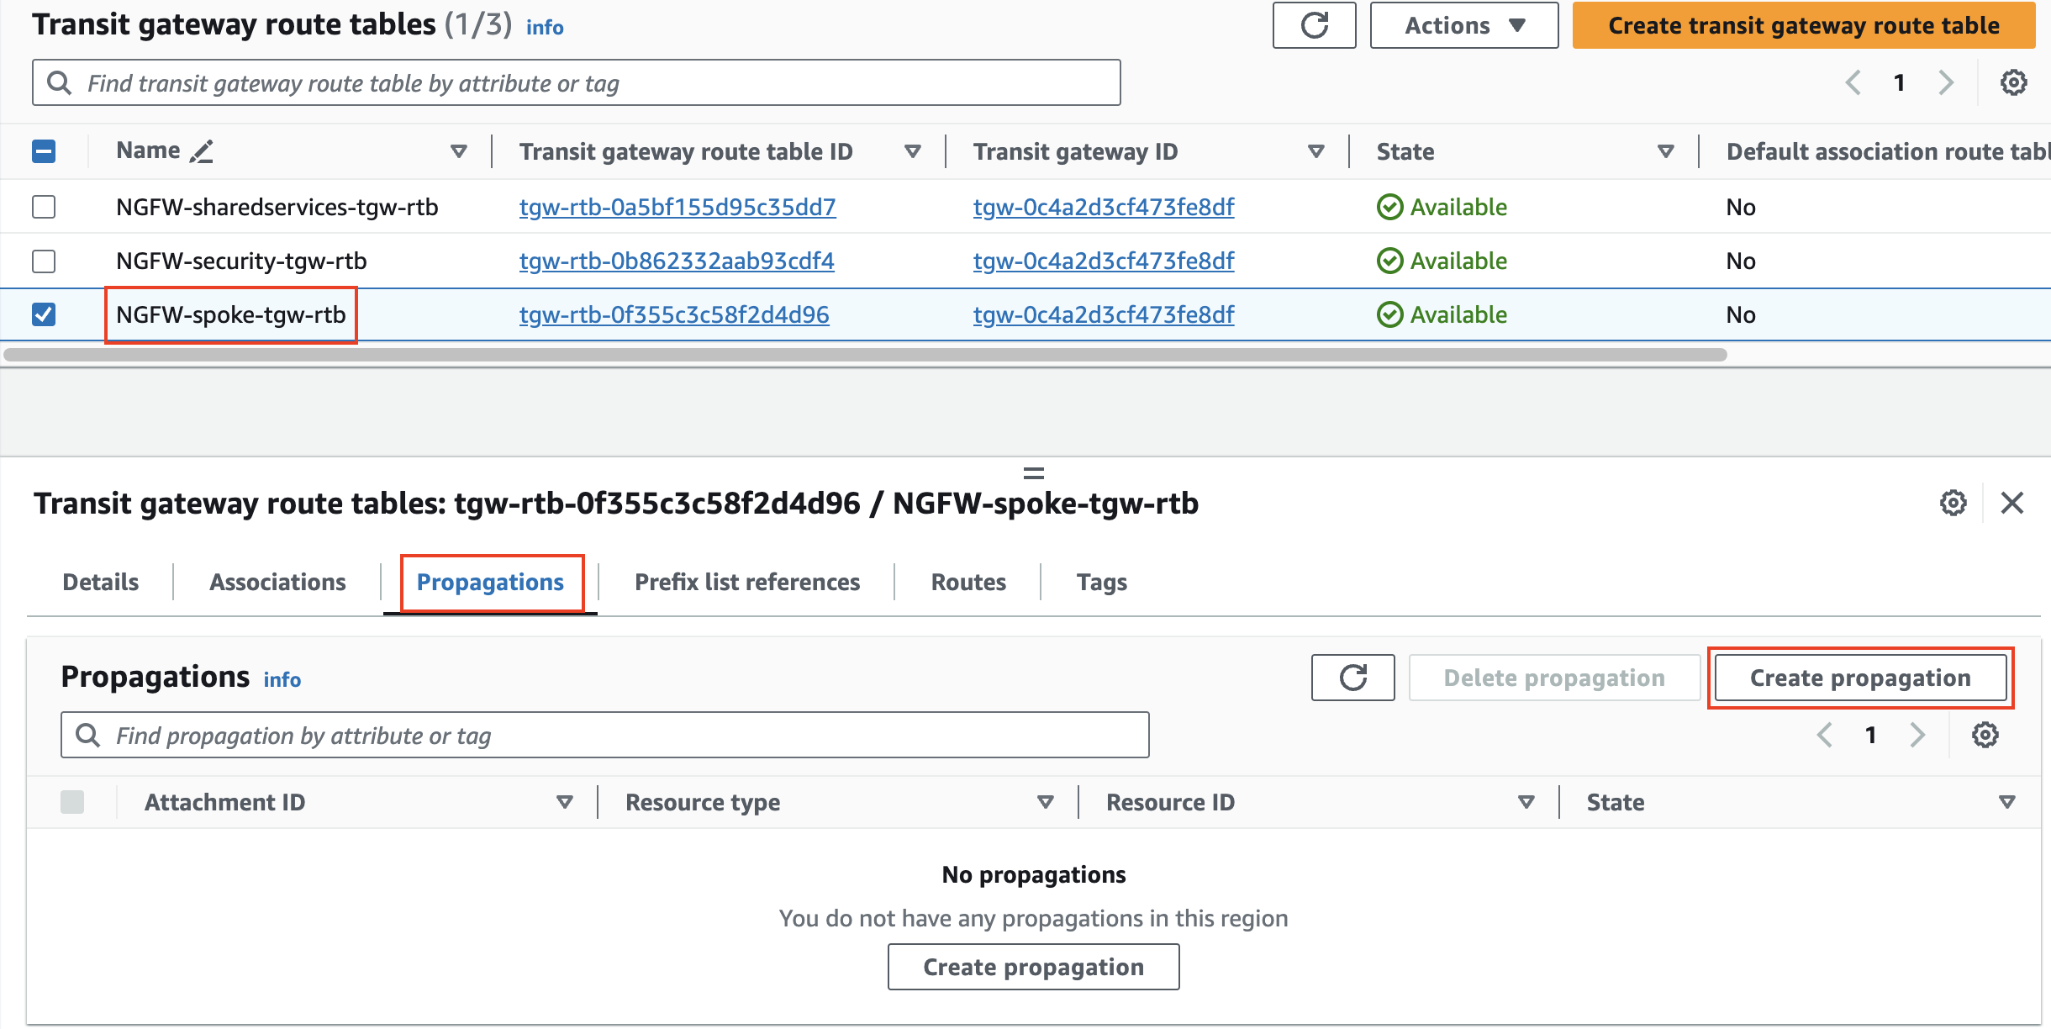
Task: Click Create propagation button in header
Action: pos(1860,678)
